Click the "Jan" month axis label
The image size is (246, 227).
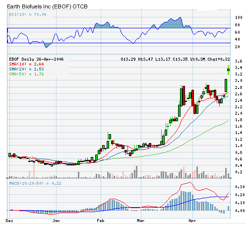pos(56,221)
